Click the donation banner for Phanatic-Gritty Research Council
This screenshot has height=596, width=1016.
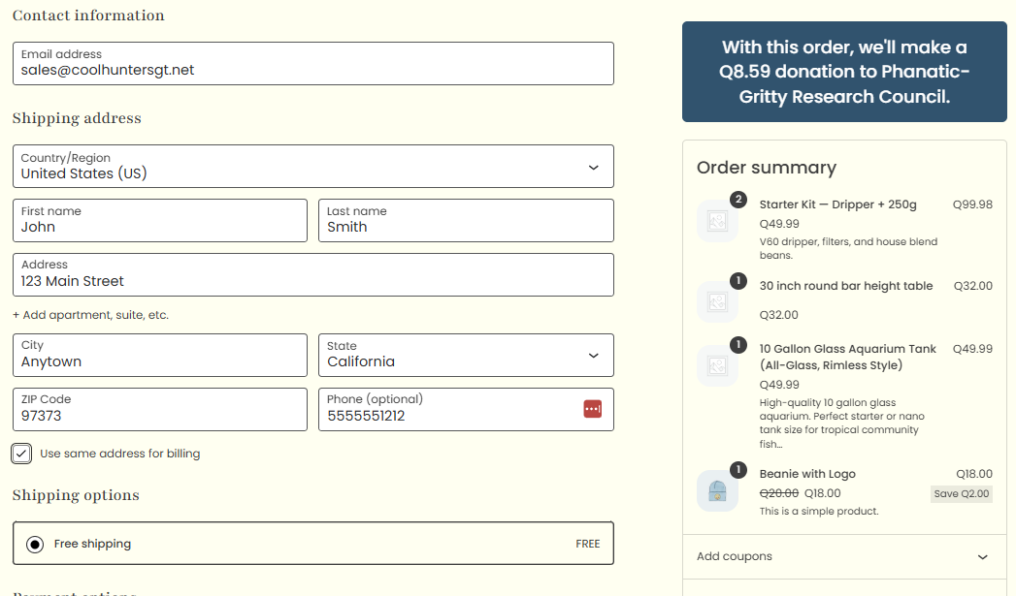[x=844, y=72]
